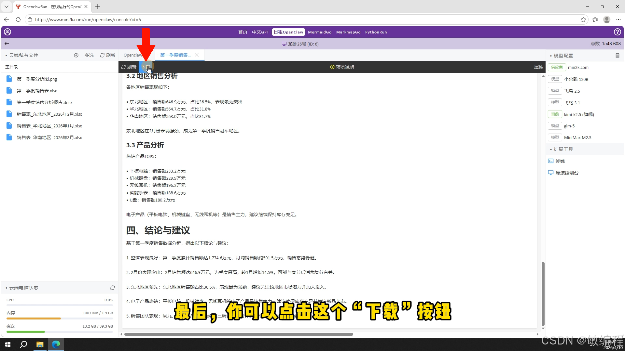Select the 飞鸟 3.1 model

[572, 103]
